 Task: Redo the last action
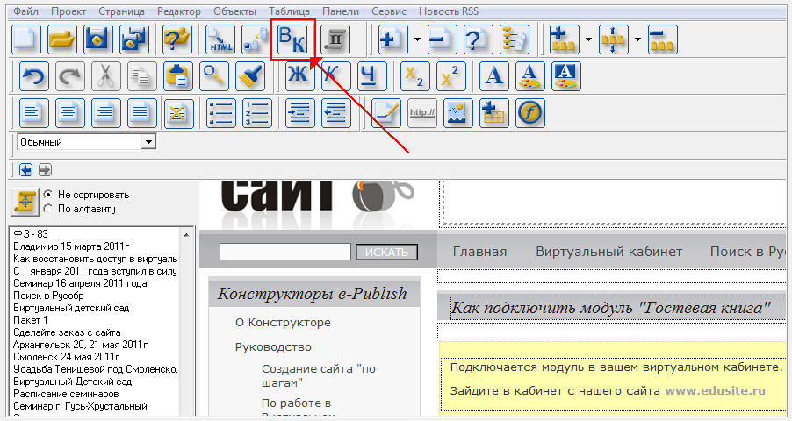pos(70,76)
